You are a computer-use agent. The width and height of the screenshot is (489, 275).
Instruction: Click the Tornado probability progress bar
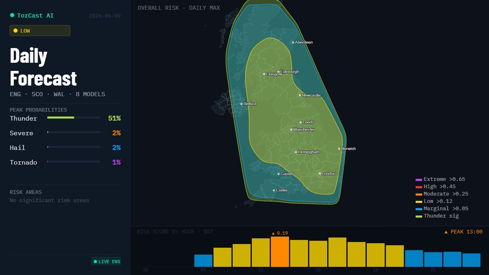point(74,161)
